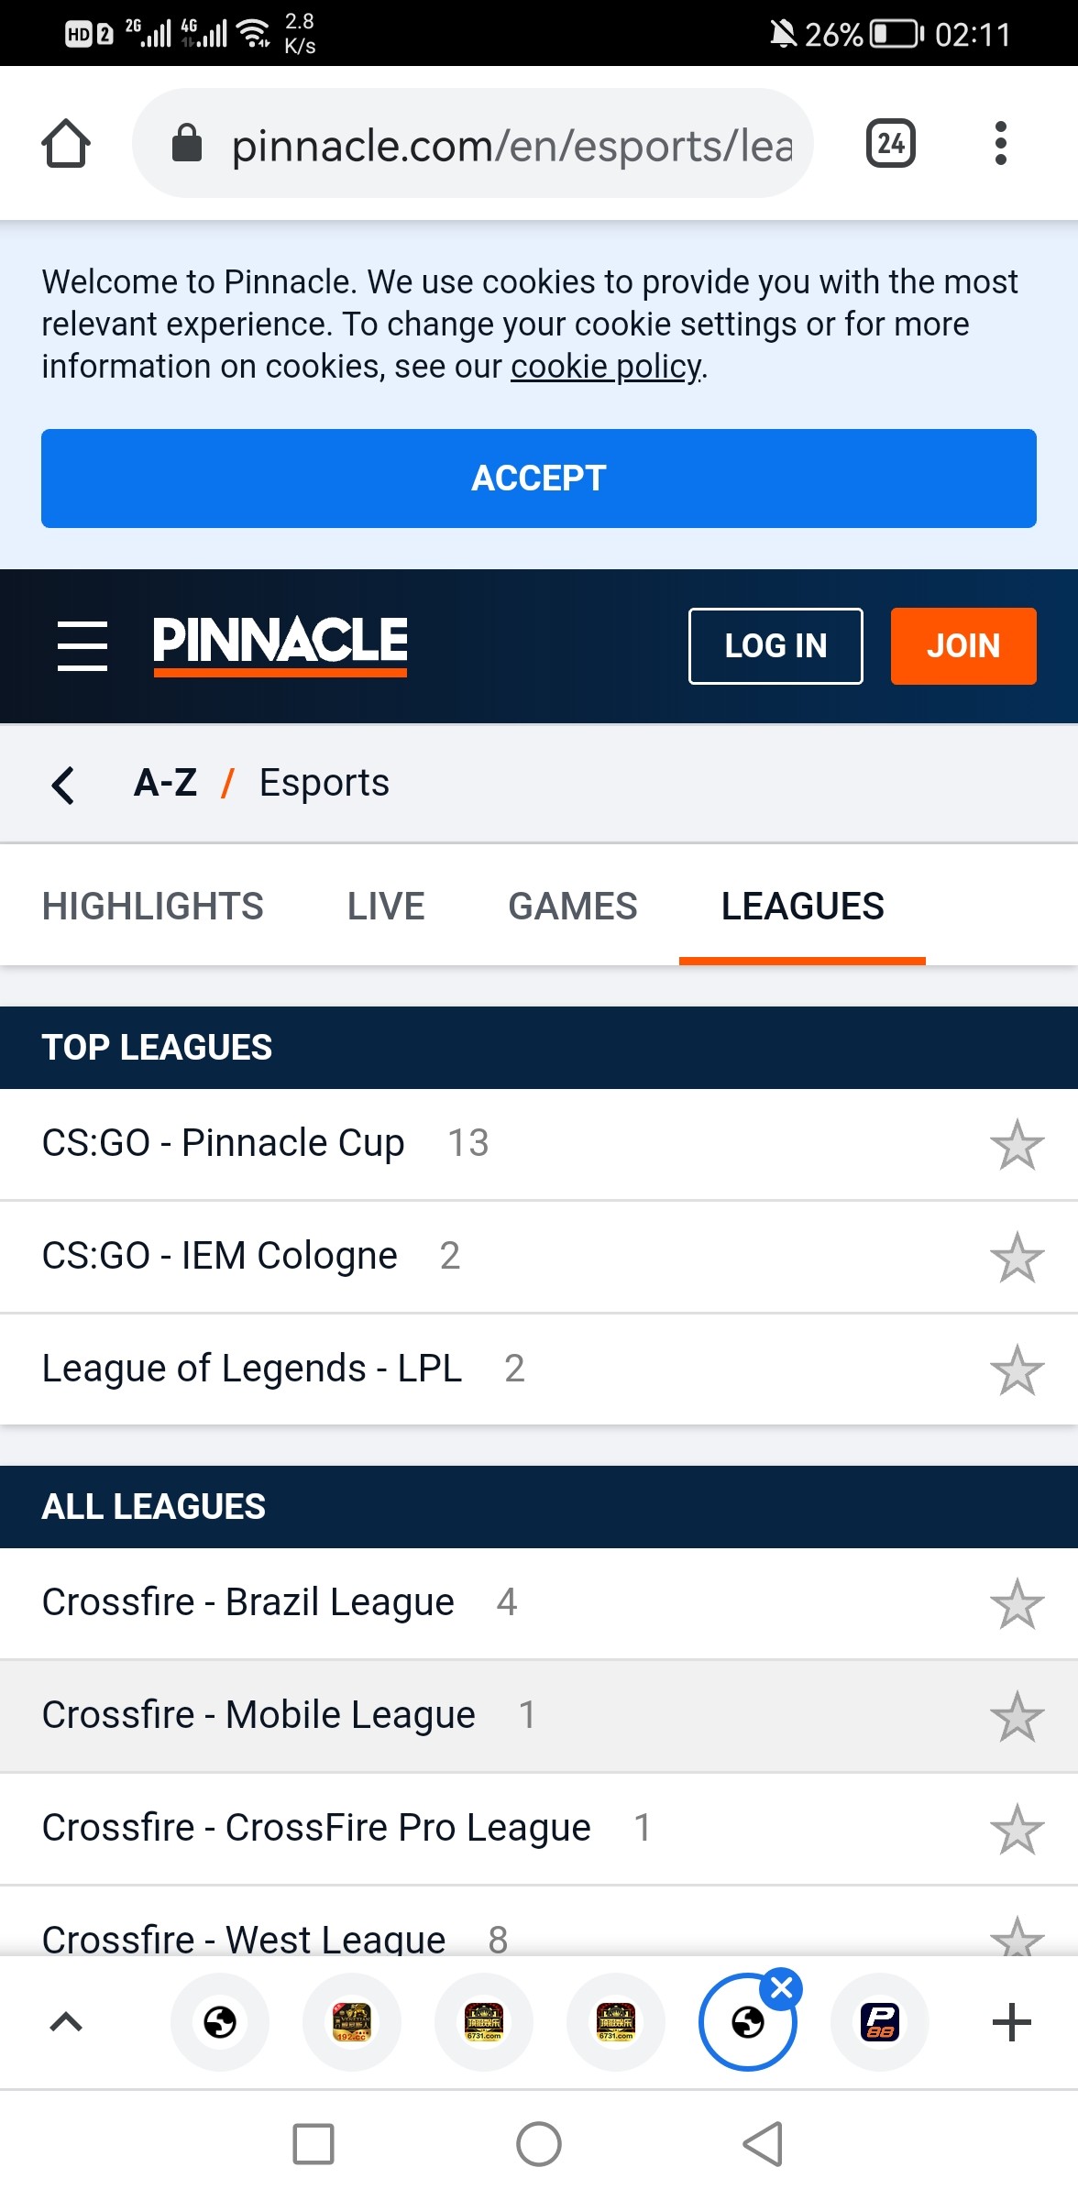Favorite CS:GO - Pinnacle Cup with star
The image size is (1078, 2200).
pyautogui.click(x=1017, y=1145)
